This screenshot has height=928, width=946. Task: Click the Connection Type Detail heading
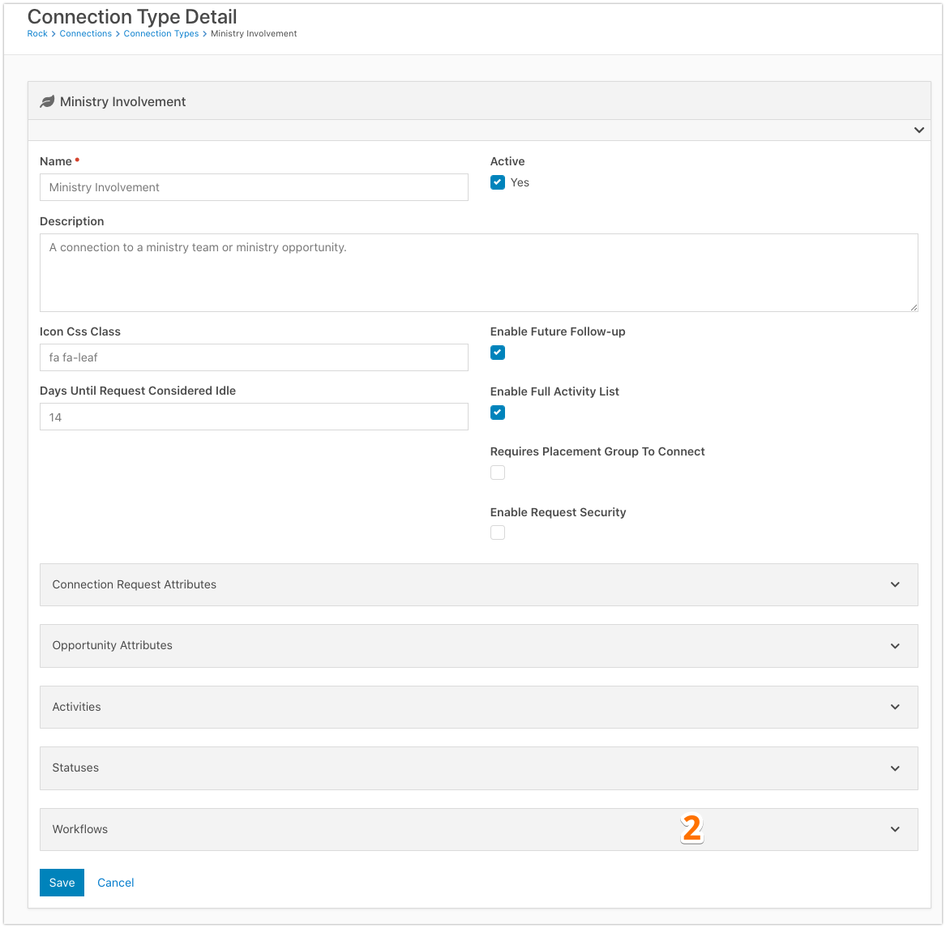132,16
